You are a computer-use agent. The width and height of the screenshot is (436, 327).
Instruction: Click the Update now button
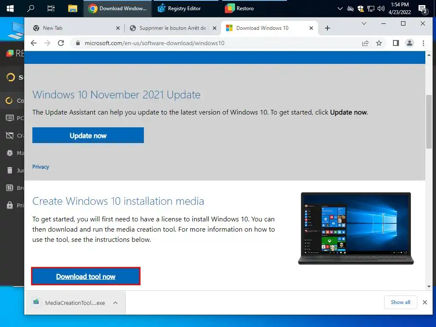(x=88, y=135)
